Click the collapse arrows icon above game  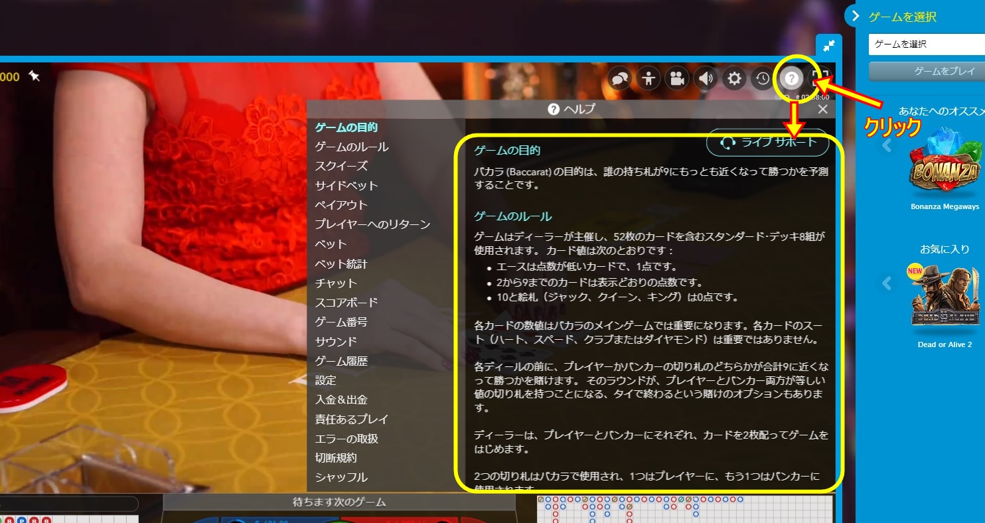click(829, 46)
